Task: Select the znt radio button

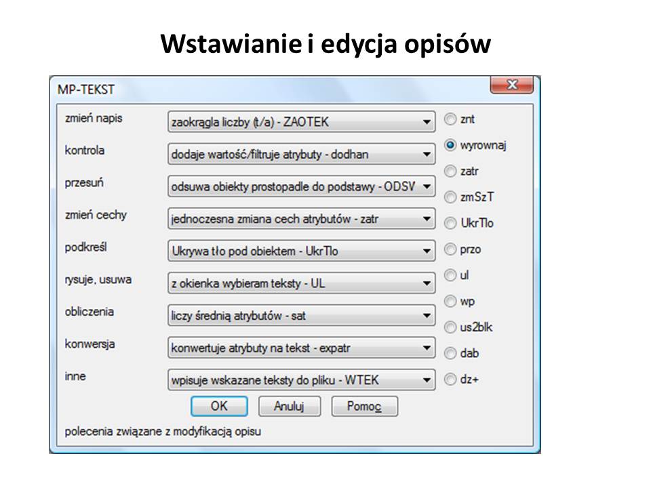Action: [x=450, y=119]
